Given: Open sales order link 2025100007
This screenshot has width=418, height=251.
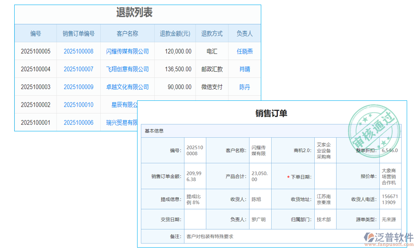Looking at the screenshot, I should click(x=78, y=69).
